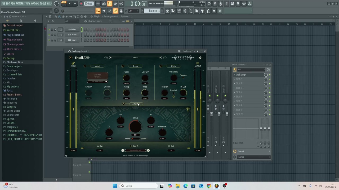This screenshot has height=190, width=339.
Task: Open Chrome from the Windows taskbar
Action: click(x=209, y=186)
